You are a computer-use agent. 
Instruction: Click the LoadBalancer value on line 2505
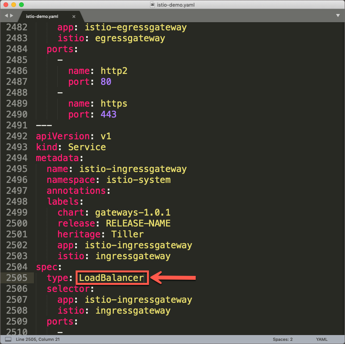pos(111,278)
